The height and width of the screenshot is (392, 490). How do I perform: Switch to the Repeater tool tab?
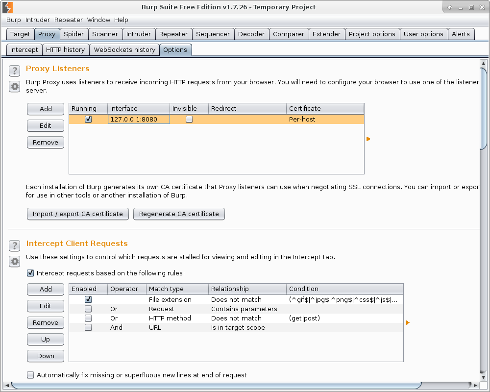point(173,34)
